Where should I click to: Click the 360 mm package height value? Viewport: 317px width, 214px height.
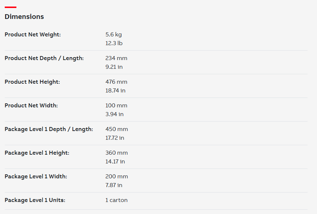click(117, 152)
